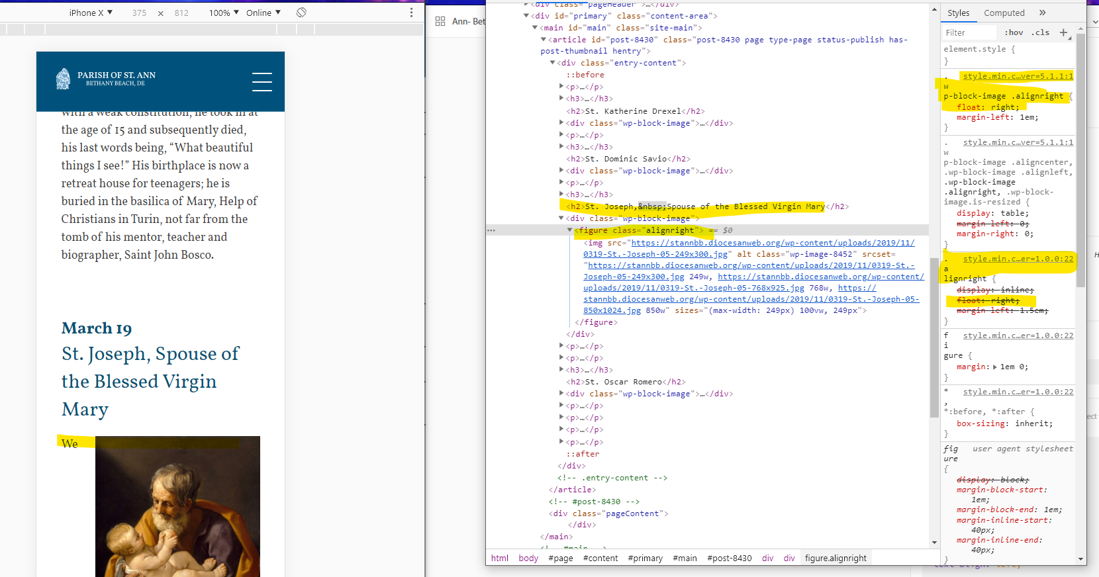1099x577 pixels.
Task: Toggle the :hov element state panel
Action: (1014, 32)
